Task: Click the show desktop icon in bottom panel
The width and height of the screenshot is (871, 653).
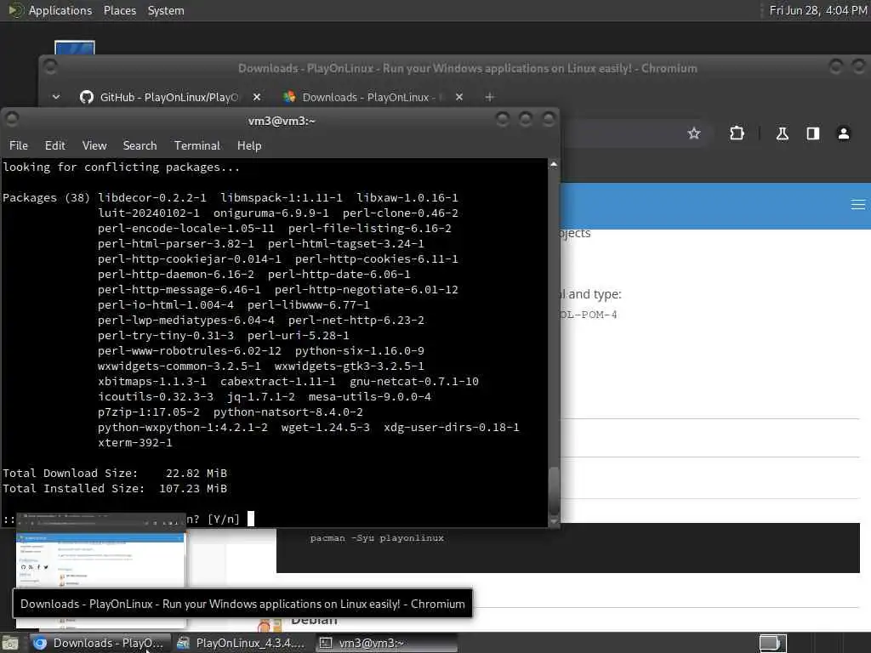Action: [10, 643]
